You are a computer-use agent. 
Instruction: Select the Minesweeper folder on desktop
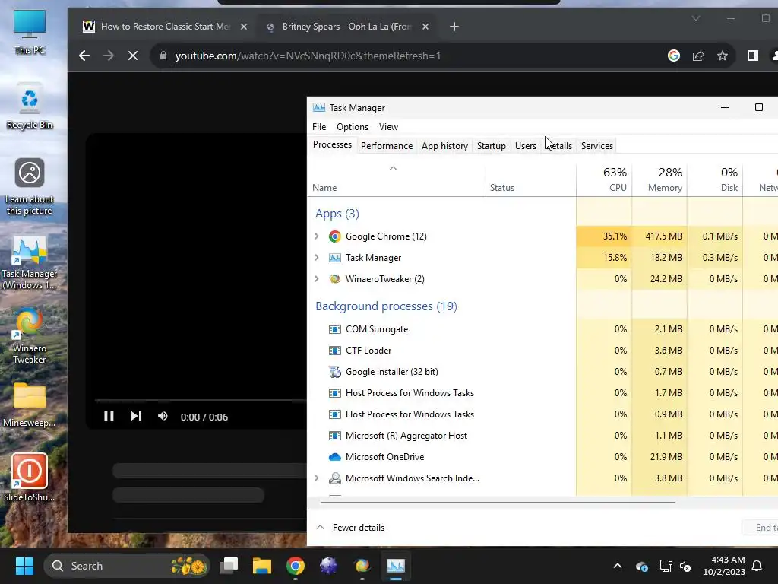pyautogui.click(x=30, y=405)
